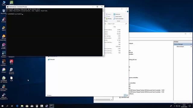Select the USB Root Hub device
This screenshot has height=108, width=193.
point(124,97)
